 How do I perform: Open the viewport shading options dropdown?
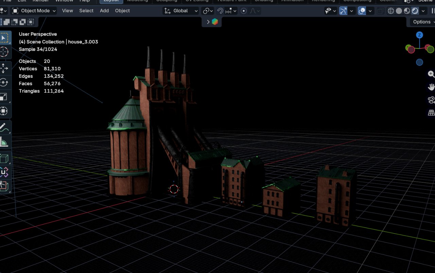(x=423, y=11)
